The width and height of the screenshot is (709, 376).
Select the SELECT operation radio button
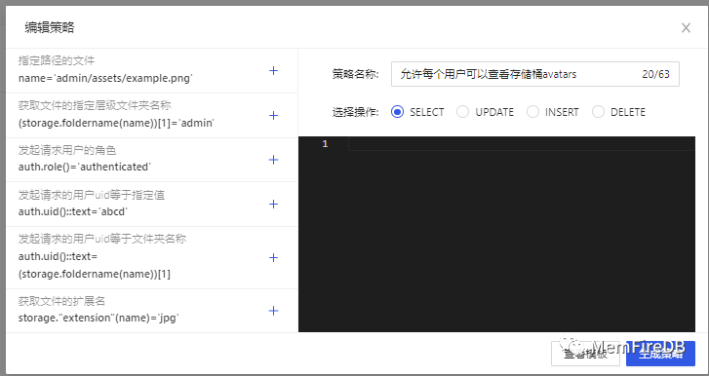397,112
